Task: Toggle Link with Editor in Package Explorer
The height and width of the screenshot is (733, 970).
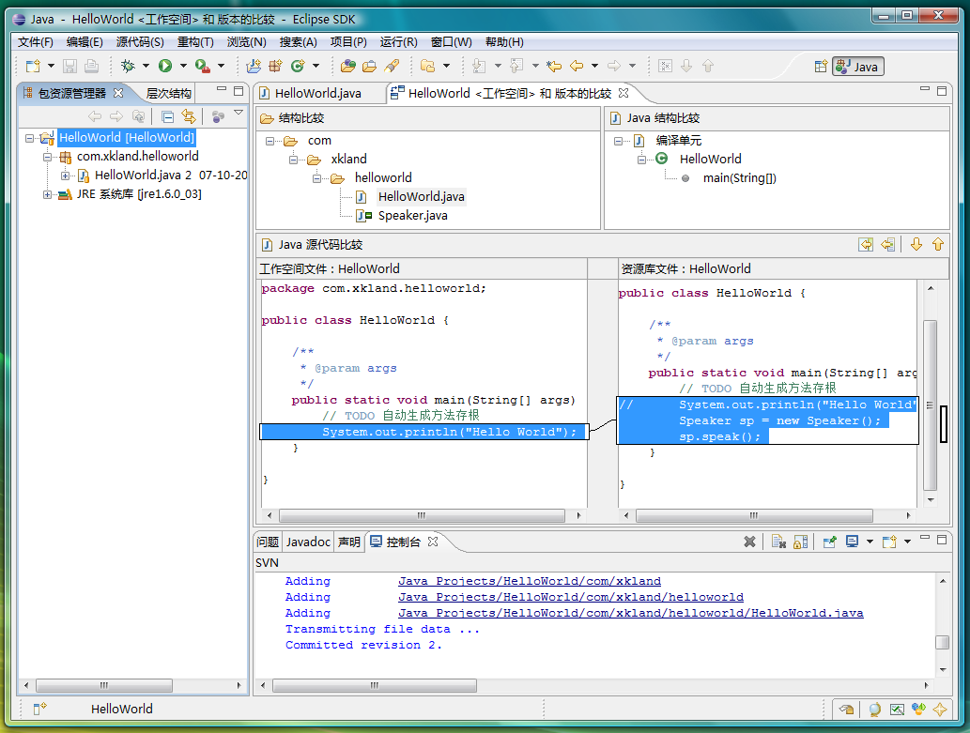Action: [x=189, y=116]
